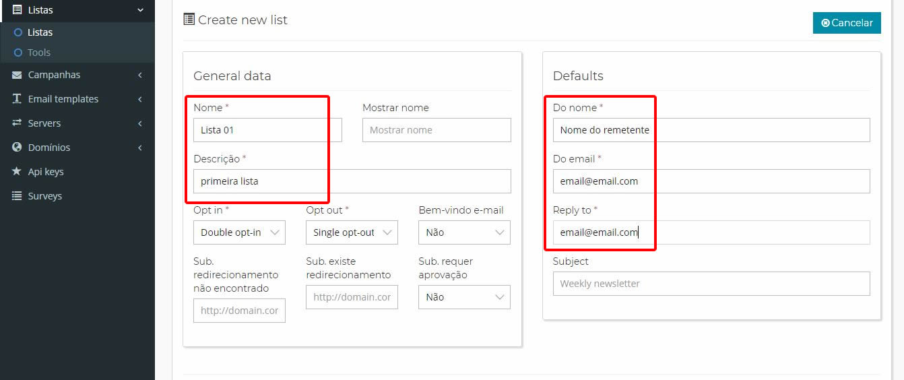Click the Mostrar nome input field
This screenshot has height=380, width=904.
coord(437,130)
